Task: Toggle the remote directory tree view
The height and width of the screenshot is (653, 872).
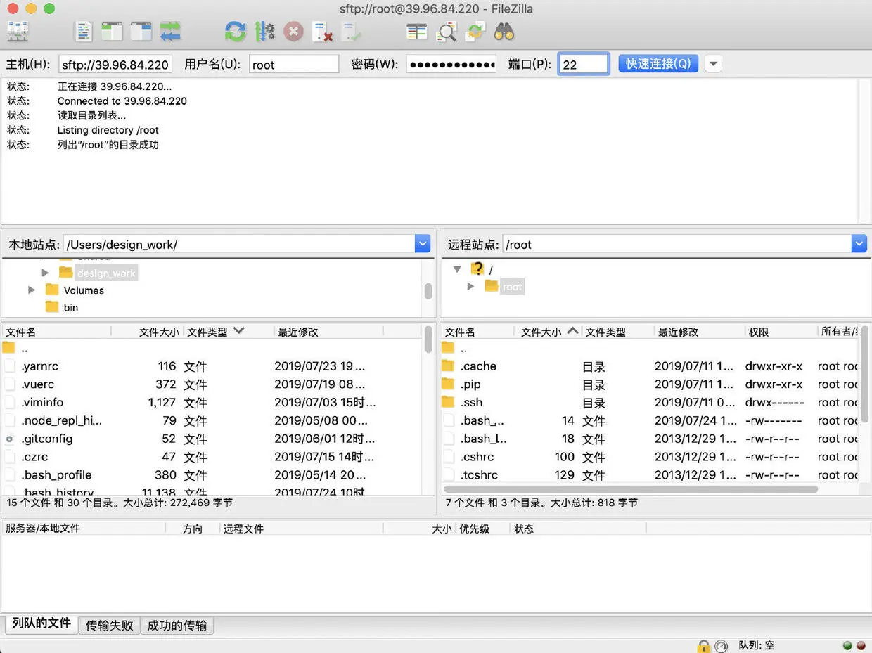Action: click(x=141, y=32)
